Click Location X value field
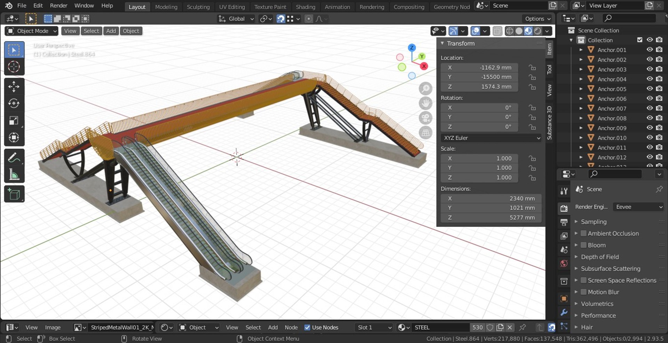Screen dimensions: 668x343 tap(479, 68)
